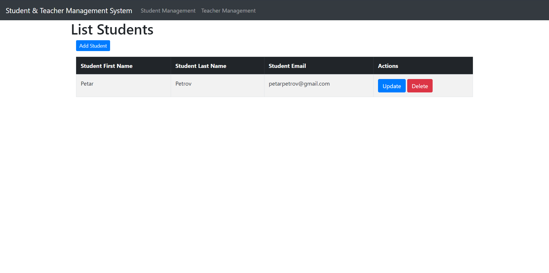549x273 pixels.
Task: Select the cell containing Petrov
Action: (x=183, y=84)
